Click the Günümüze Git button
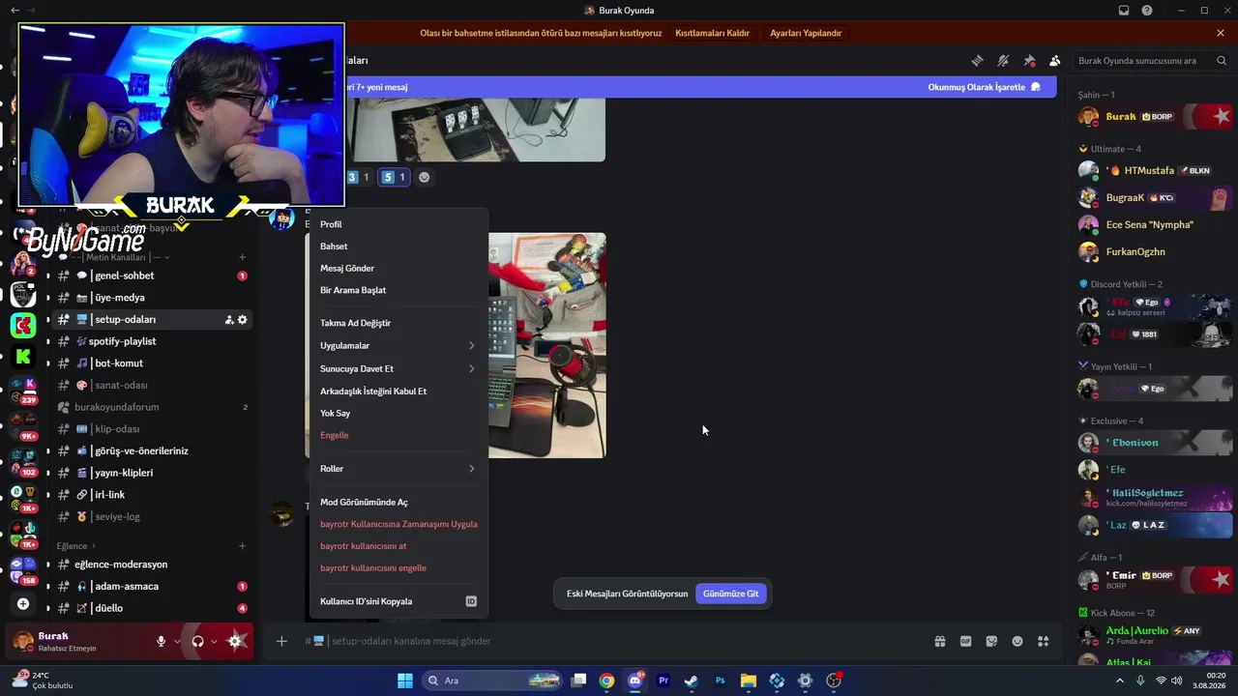Viewport: 1238px width, 696px height. point(730,594)
